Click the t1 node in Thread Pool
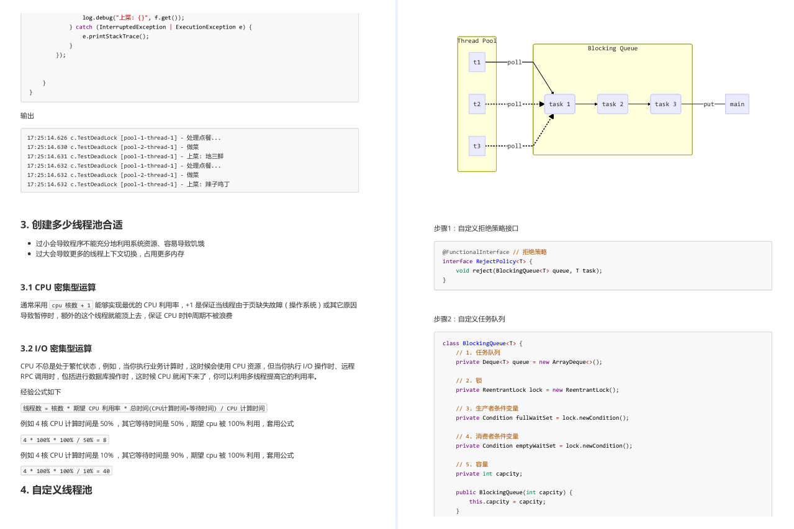Screen dimensions: 794x529 pyautogui.click(x=477, y=62)
